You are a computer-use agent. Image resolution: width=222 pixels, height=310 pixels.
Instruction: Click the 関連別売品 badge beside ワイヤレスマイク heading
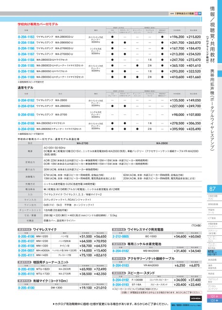point(25,229)
